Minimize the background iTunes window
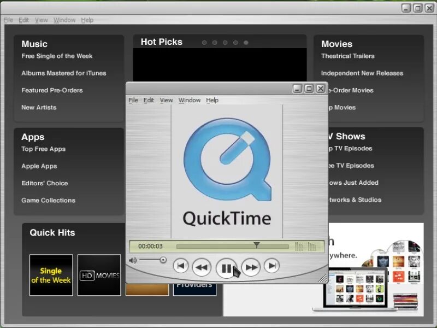The height and width of the screenshot is (328, 437). [x=406, y=8]
